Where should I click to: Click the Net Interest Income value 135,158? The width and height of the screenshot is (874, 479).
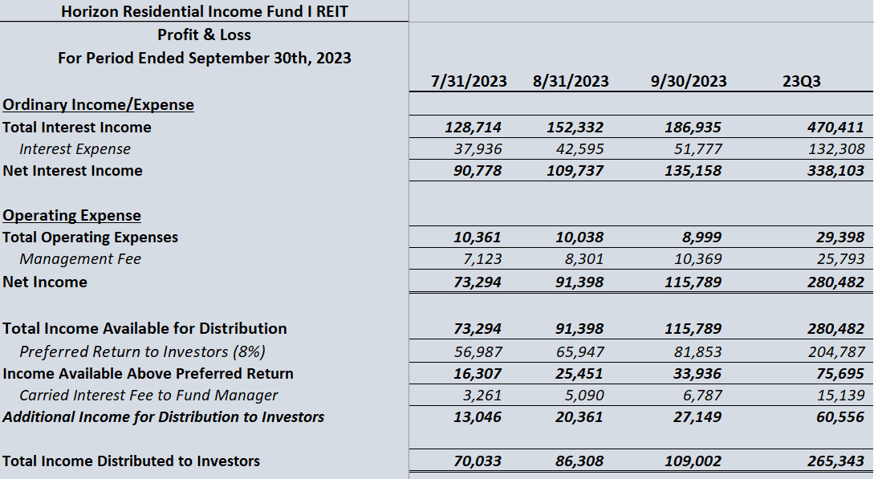(x=693, y=171)
